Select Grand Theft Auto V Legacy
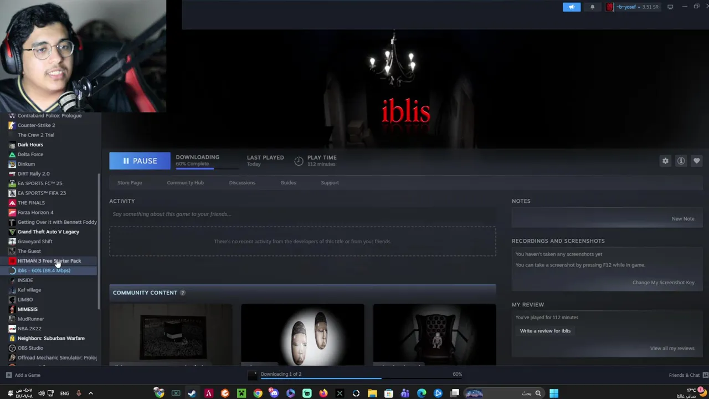 click(x=48, y=232)
